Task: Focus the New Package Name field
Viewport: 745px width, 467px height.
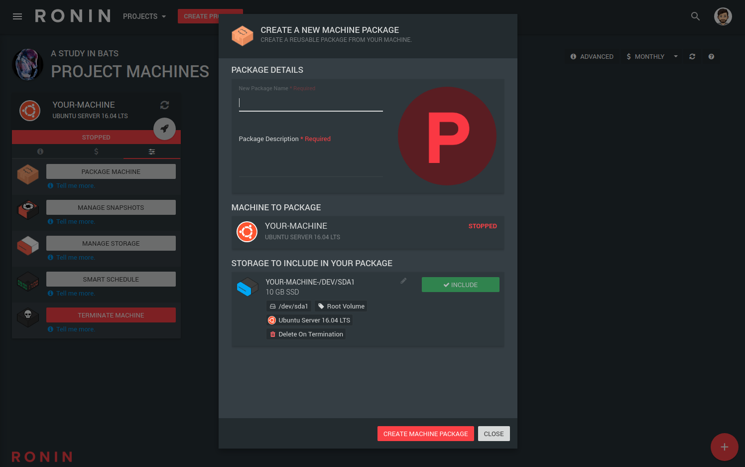Action: coord(311,103)
